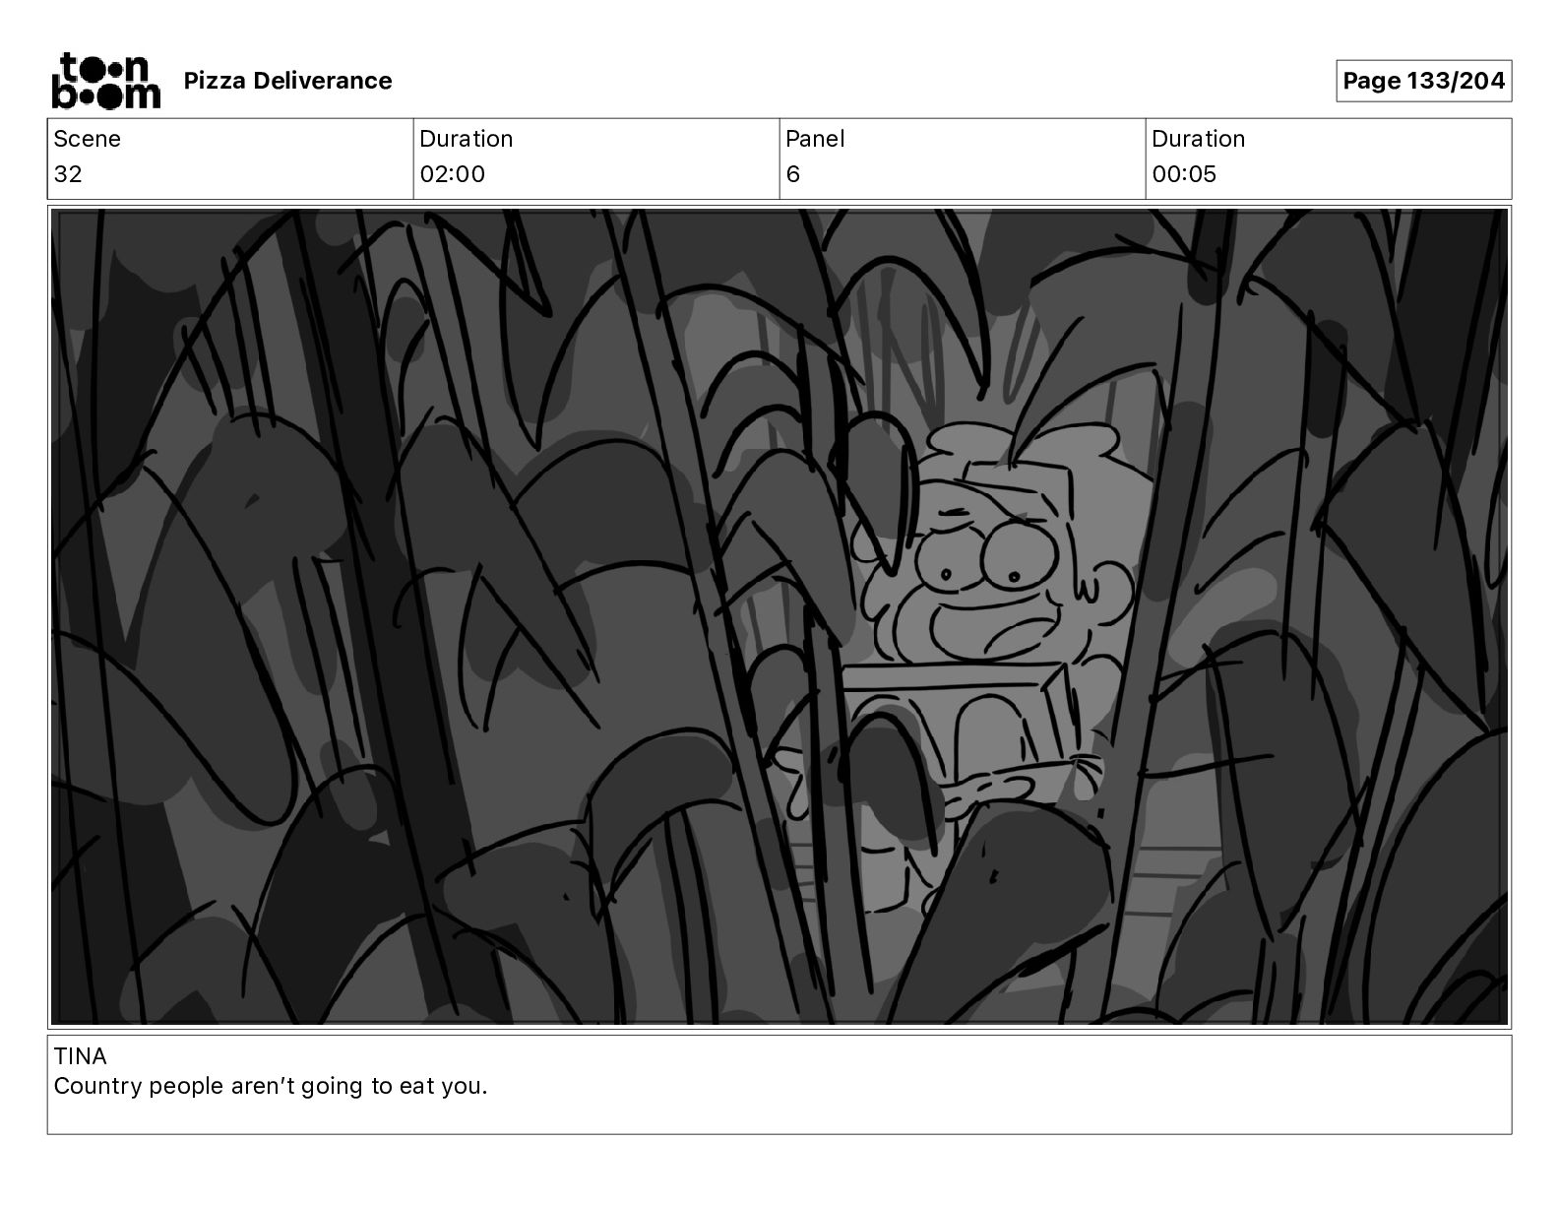Screen dimensions: 1559x1205
Task: Click scene number 32
Action: tap(68, 174)
